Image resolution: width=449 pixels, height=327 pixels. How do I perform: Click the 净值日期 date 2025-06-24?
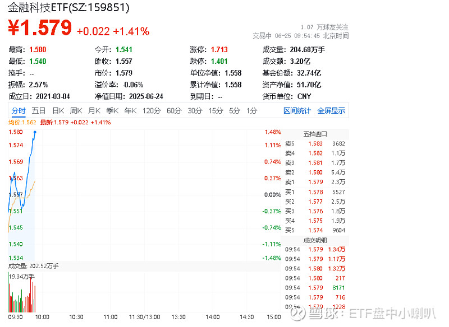tap(146, 96)
